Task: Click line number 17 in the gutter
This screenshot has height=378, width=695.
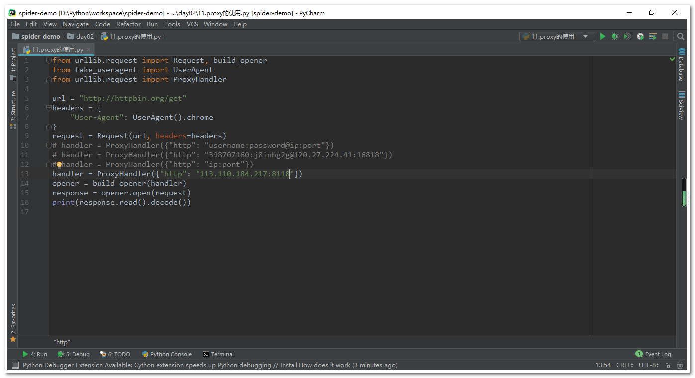Action: pos(25,212)
